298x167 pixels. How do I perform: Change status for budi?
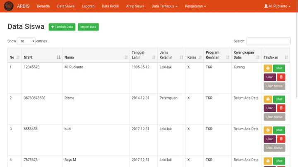click(274, 148)
